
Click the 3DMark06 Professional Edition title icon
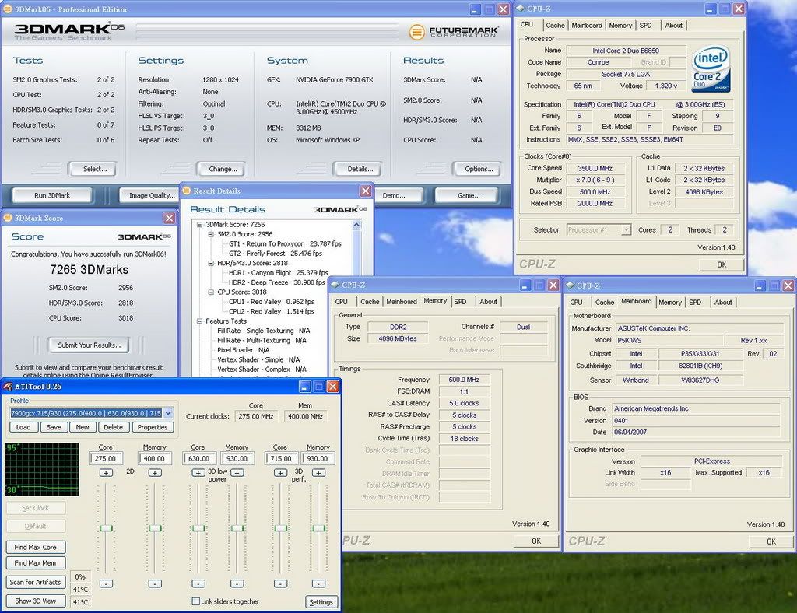8,9
